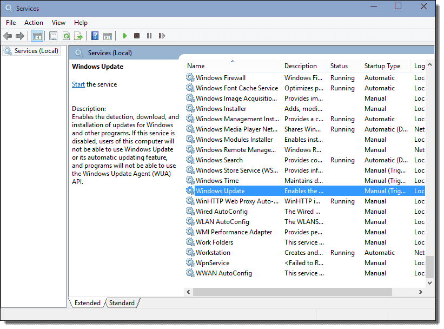Viewport: 444px width, 329px height.
Task: Click the Properties toolbar icon
Action: 53,36
